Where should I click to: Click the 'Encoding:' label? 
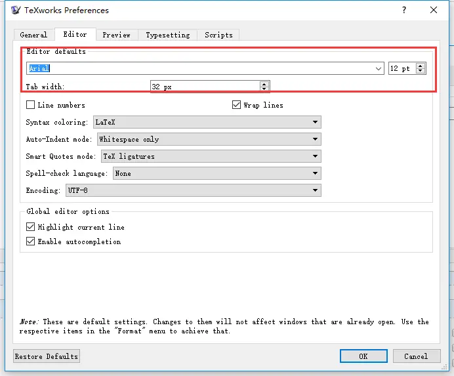click(43, 190)
